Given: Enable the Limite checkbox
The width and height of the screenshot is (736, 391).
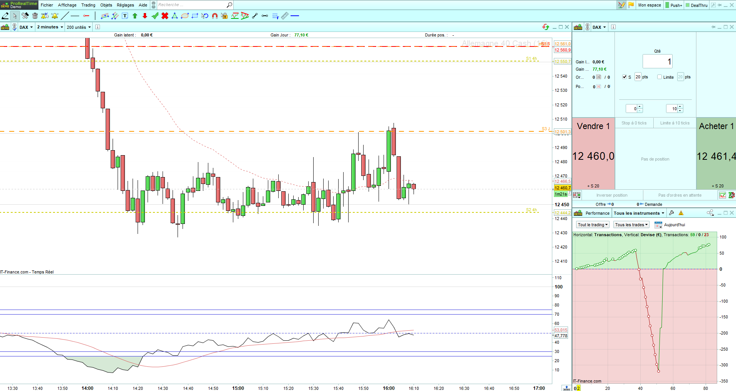Looking at the screenshot, I should [x=660, y=77].
